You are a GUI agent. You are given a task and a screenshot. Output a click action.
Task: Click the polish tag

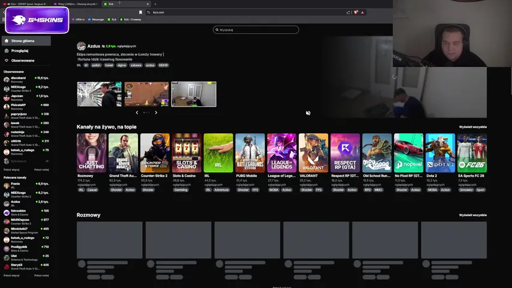[x=96, y=65]
